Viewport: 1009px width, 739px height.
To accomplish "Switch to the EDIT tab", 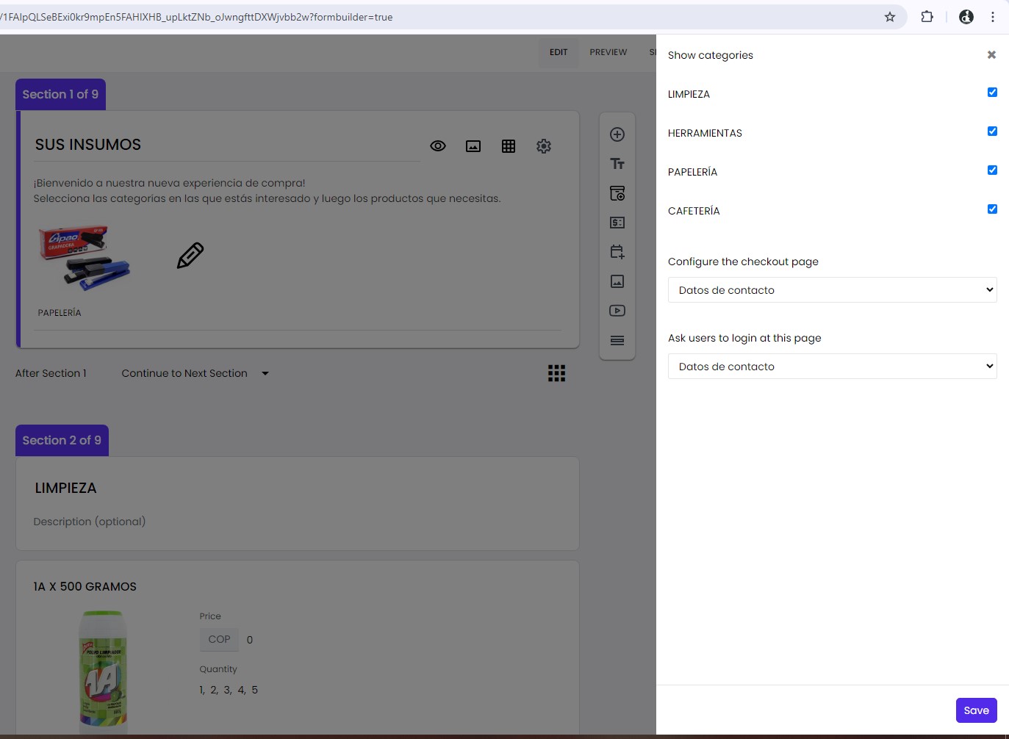I will pyautogui.click(x=559, y=52).
